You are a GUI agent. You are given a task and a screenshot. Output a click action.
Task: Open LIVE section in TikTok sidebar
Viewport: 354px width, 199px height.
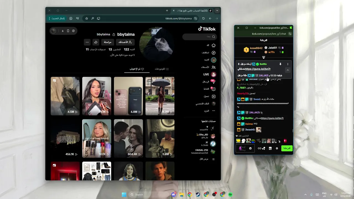click(x=210, y=74)
